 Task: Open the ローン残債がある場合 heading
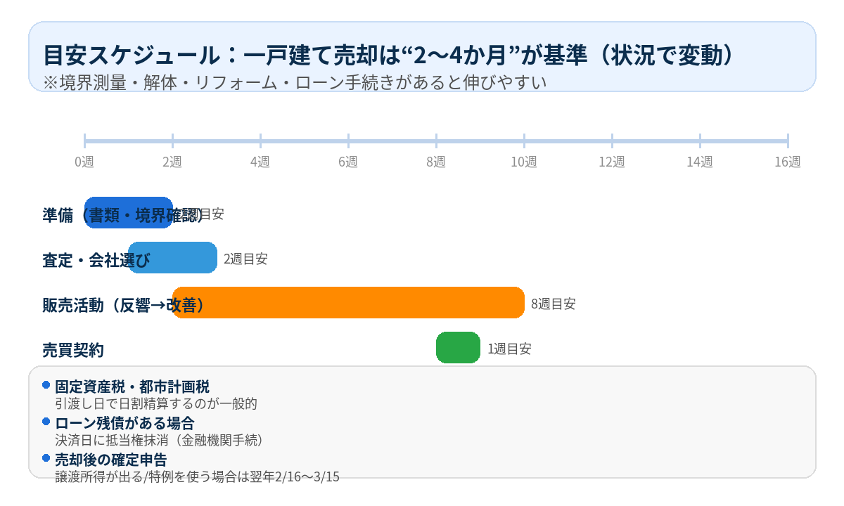124,423
